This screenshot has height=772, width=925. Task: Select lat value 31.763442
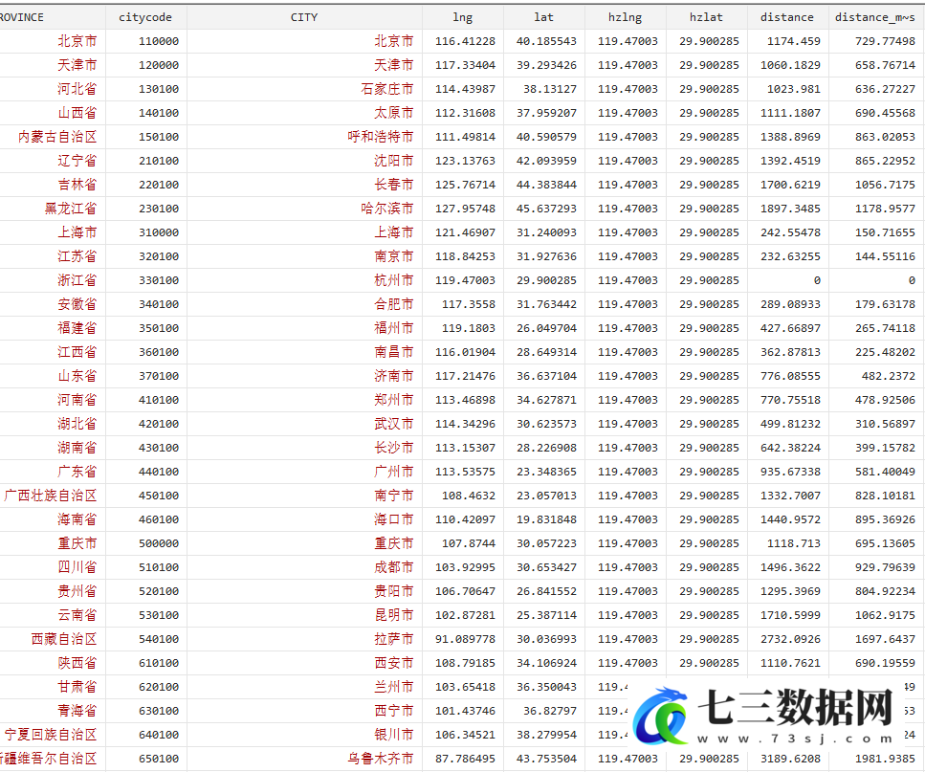(547, 304)
